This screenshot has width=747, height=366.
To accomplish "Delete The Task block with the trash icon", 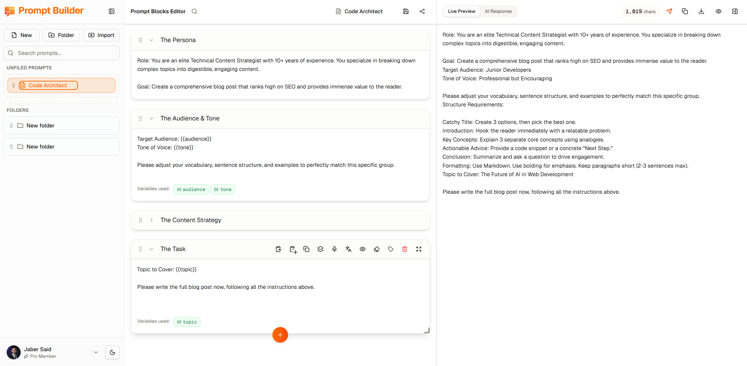I will [405, 249].
